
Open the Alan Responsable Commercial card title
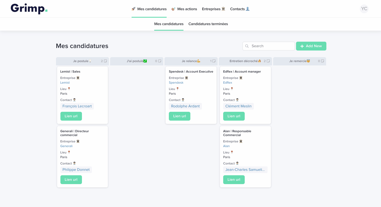click(237, 133)
